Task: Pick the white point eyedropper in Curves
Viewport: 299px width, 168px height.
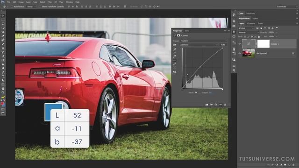Action: pyautogui.click(x=174, y=56)
